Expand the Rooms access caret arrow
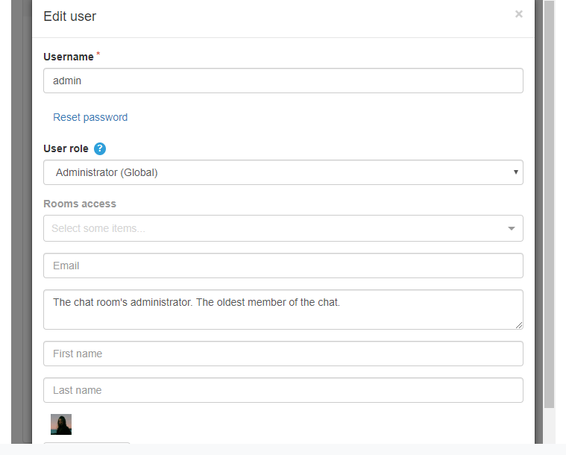The height and width of the screenshot is (455, 566). tap(511, 228)
